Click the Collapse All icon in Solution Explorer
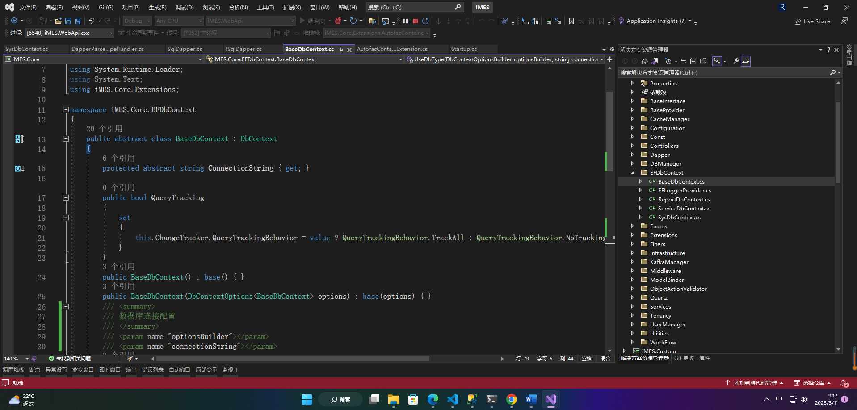The width and height of the screenshot is (857, 410). [x=693, y=61]
